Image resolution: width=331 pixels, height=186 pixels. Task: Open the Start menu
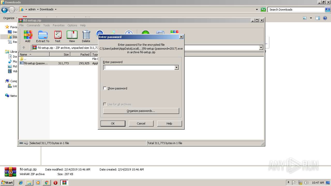pyautogui.click(x=7, y=182)
